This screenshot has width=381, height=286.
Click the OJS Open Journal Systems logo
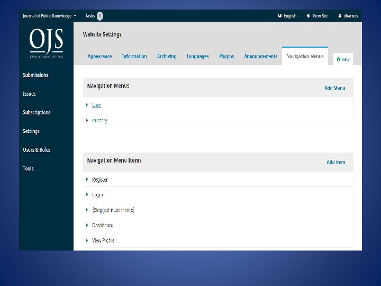click(x=46, y=43)
